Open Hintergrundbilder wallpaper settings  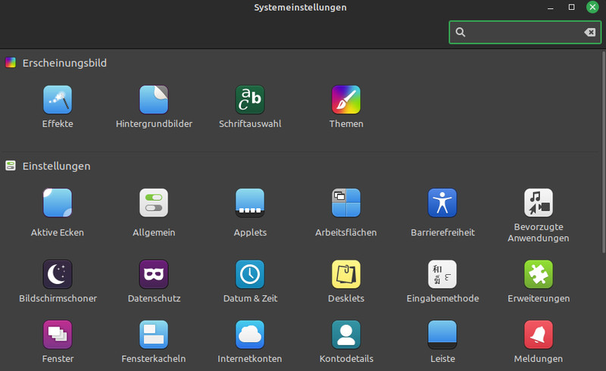tap(154, 100)
